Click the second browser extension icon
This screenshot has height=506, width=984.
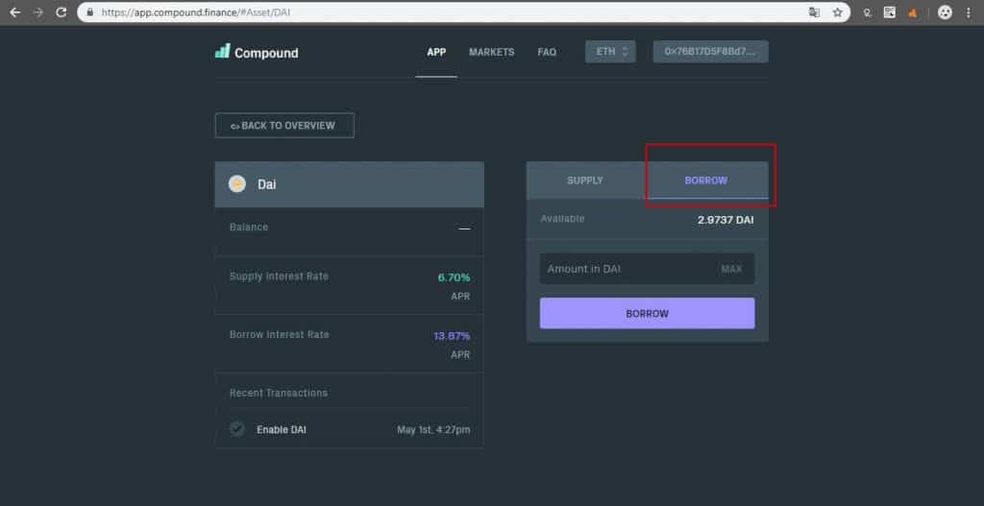pyautogui.click(x=889, y=12)
